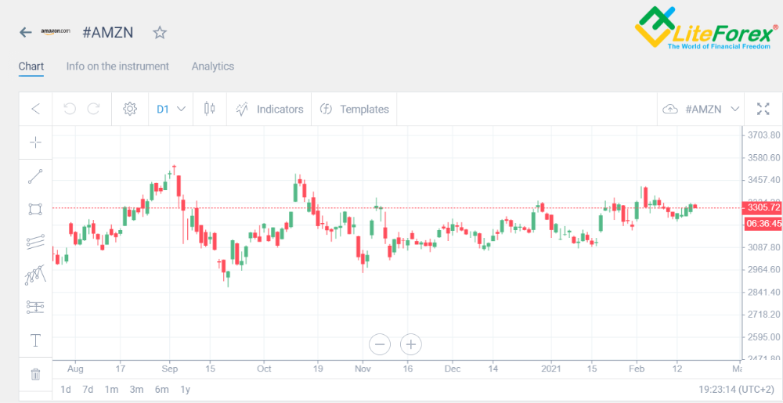Zoom in the chart with plus button

tap(411, 344)
